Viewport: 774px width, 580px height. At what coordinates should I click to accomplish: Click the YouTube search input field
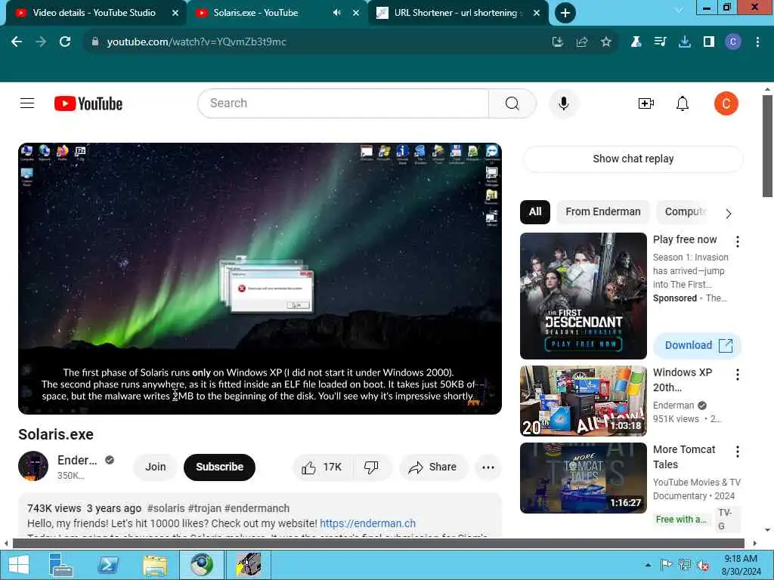point(344,103)
